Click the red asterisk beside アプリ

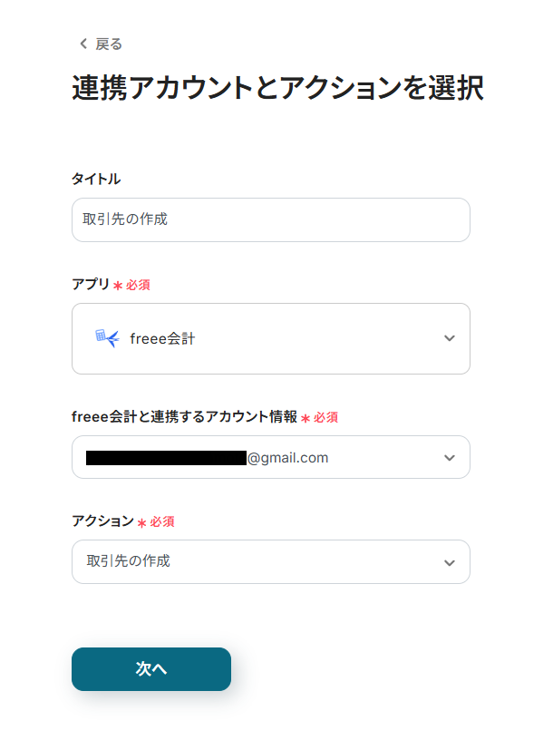click(x=118, y=286)
